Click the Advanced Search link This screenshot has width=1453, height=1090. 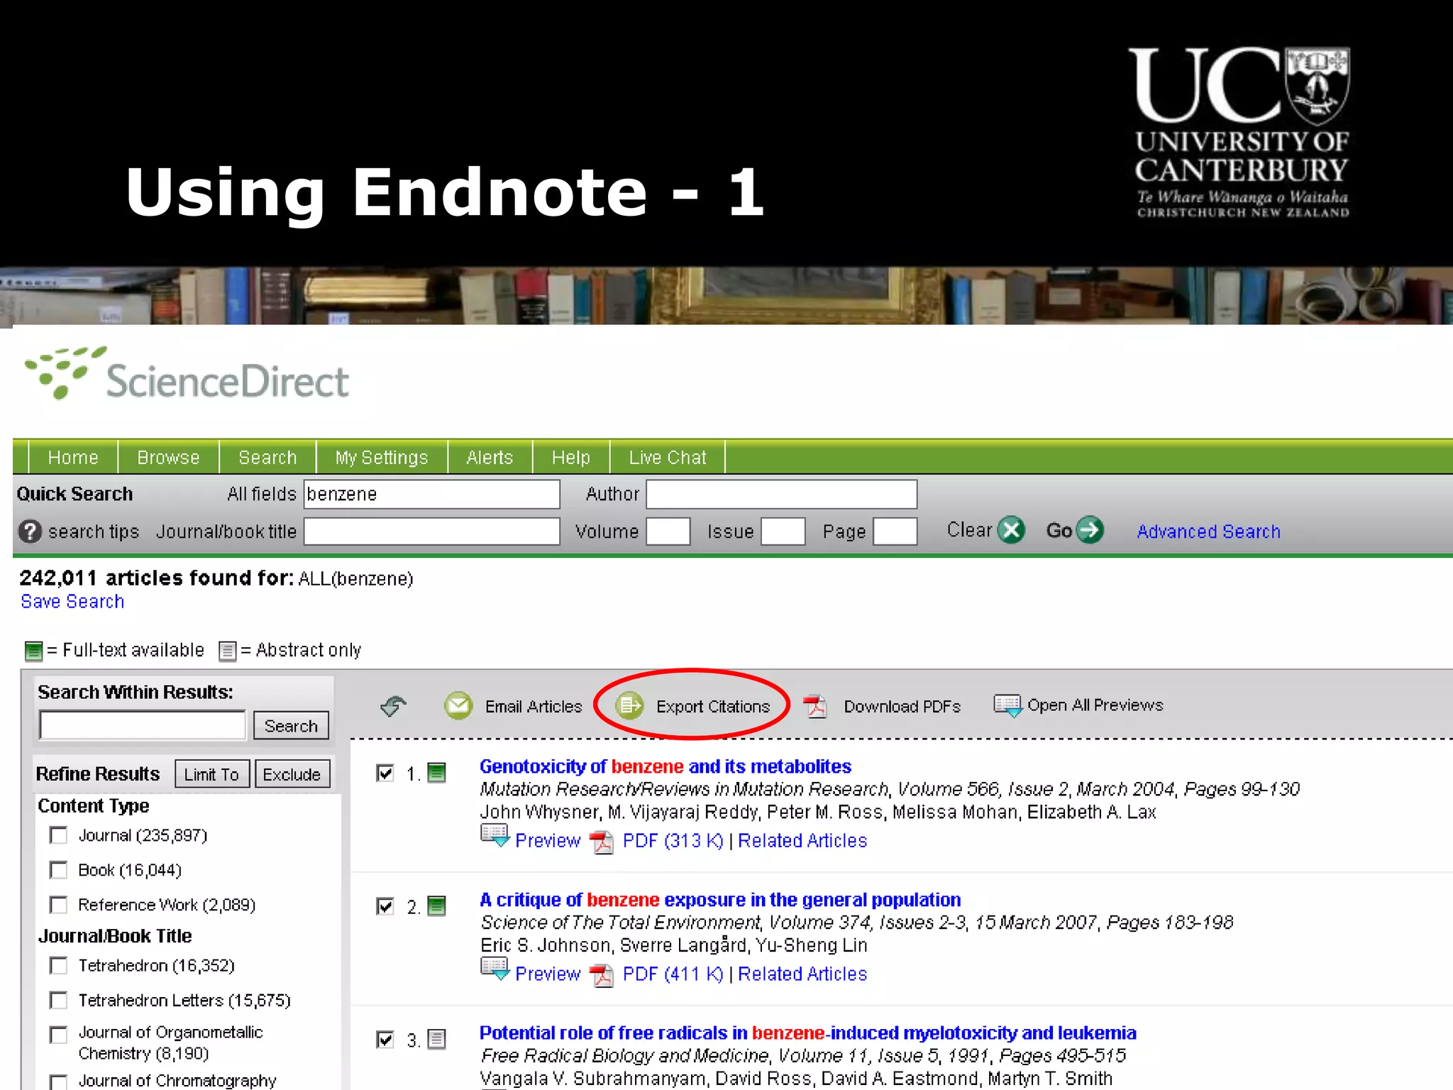point(1209,532)
